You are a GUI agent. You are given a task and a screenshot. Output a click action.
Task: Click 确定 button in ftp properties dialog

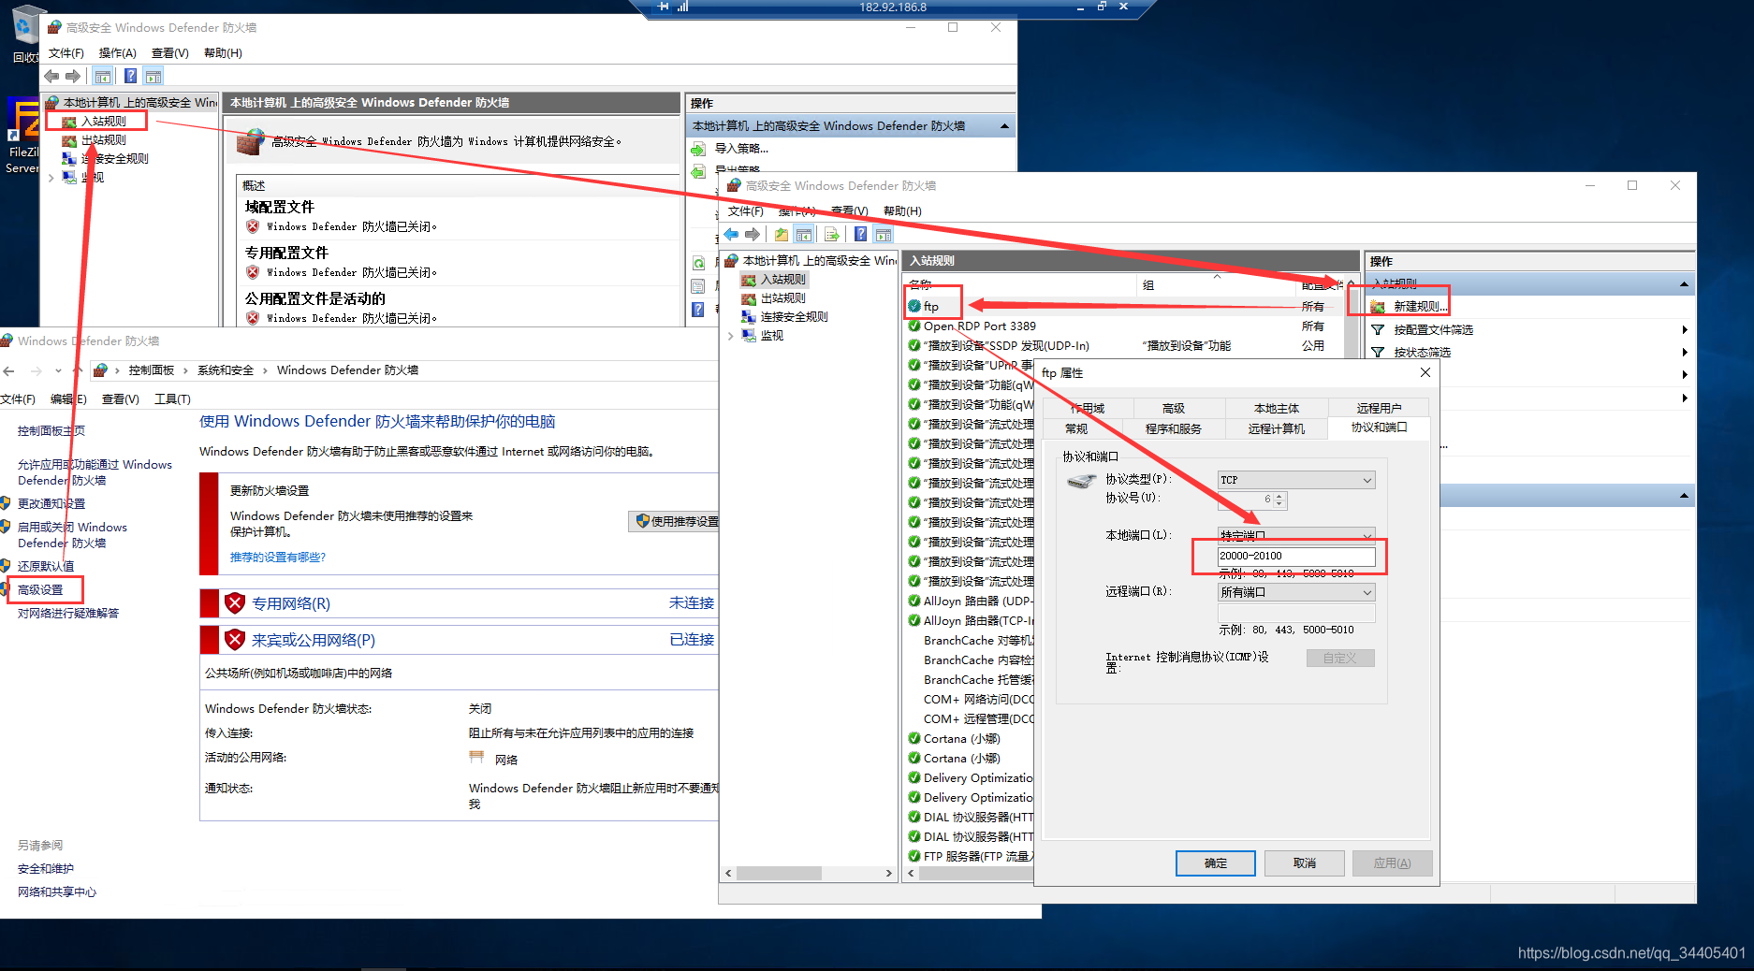(1216, 863)
